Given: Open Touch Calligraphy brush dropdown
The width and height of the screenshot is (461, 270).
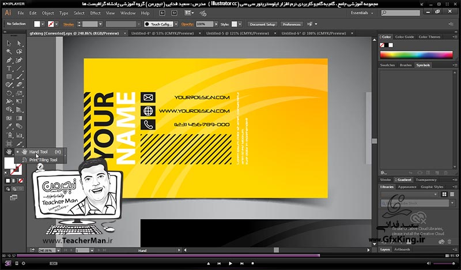Looking at the screenshot, I should pyautogui.click(x=176, y=24).
